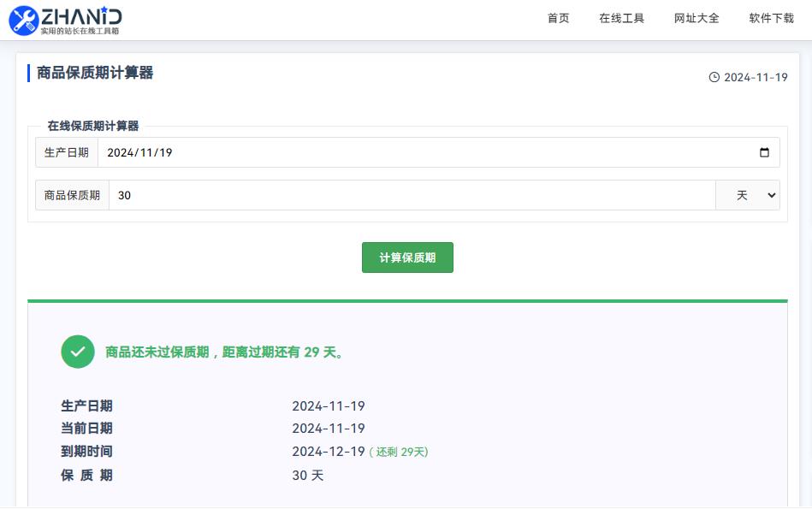Click the green (还剩 29天) note
This screenshot has height=509, width=812.
399,452
